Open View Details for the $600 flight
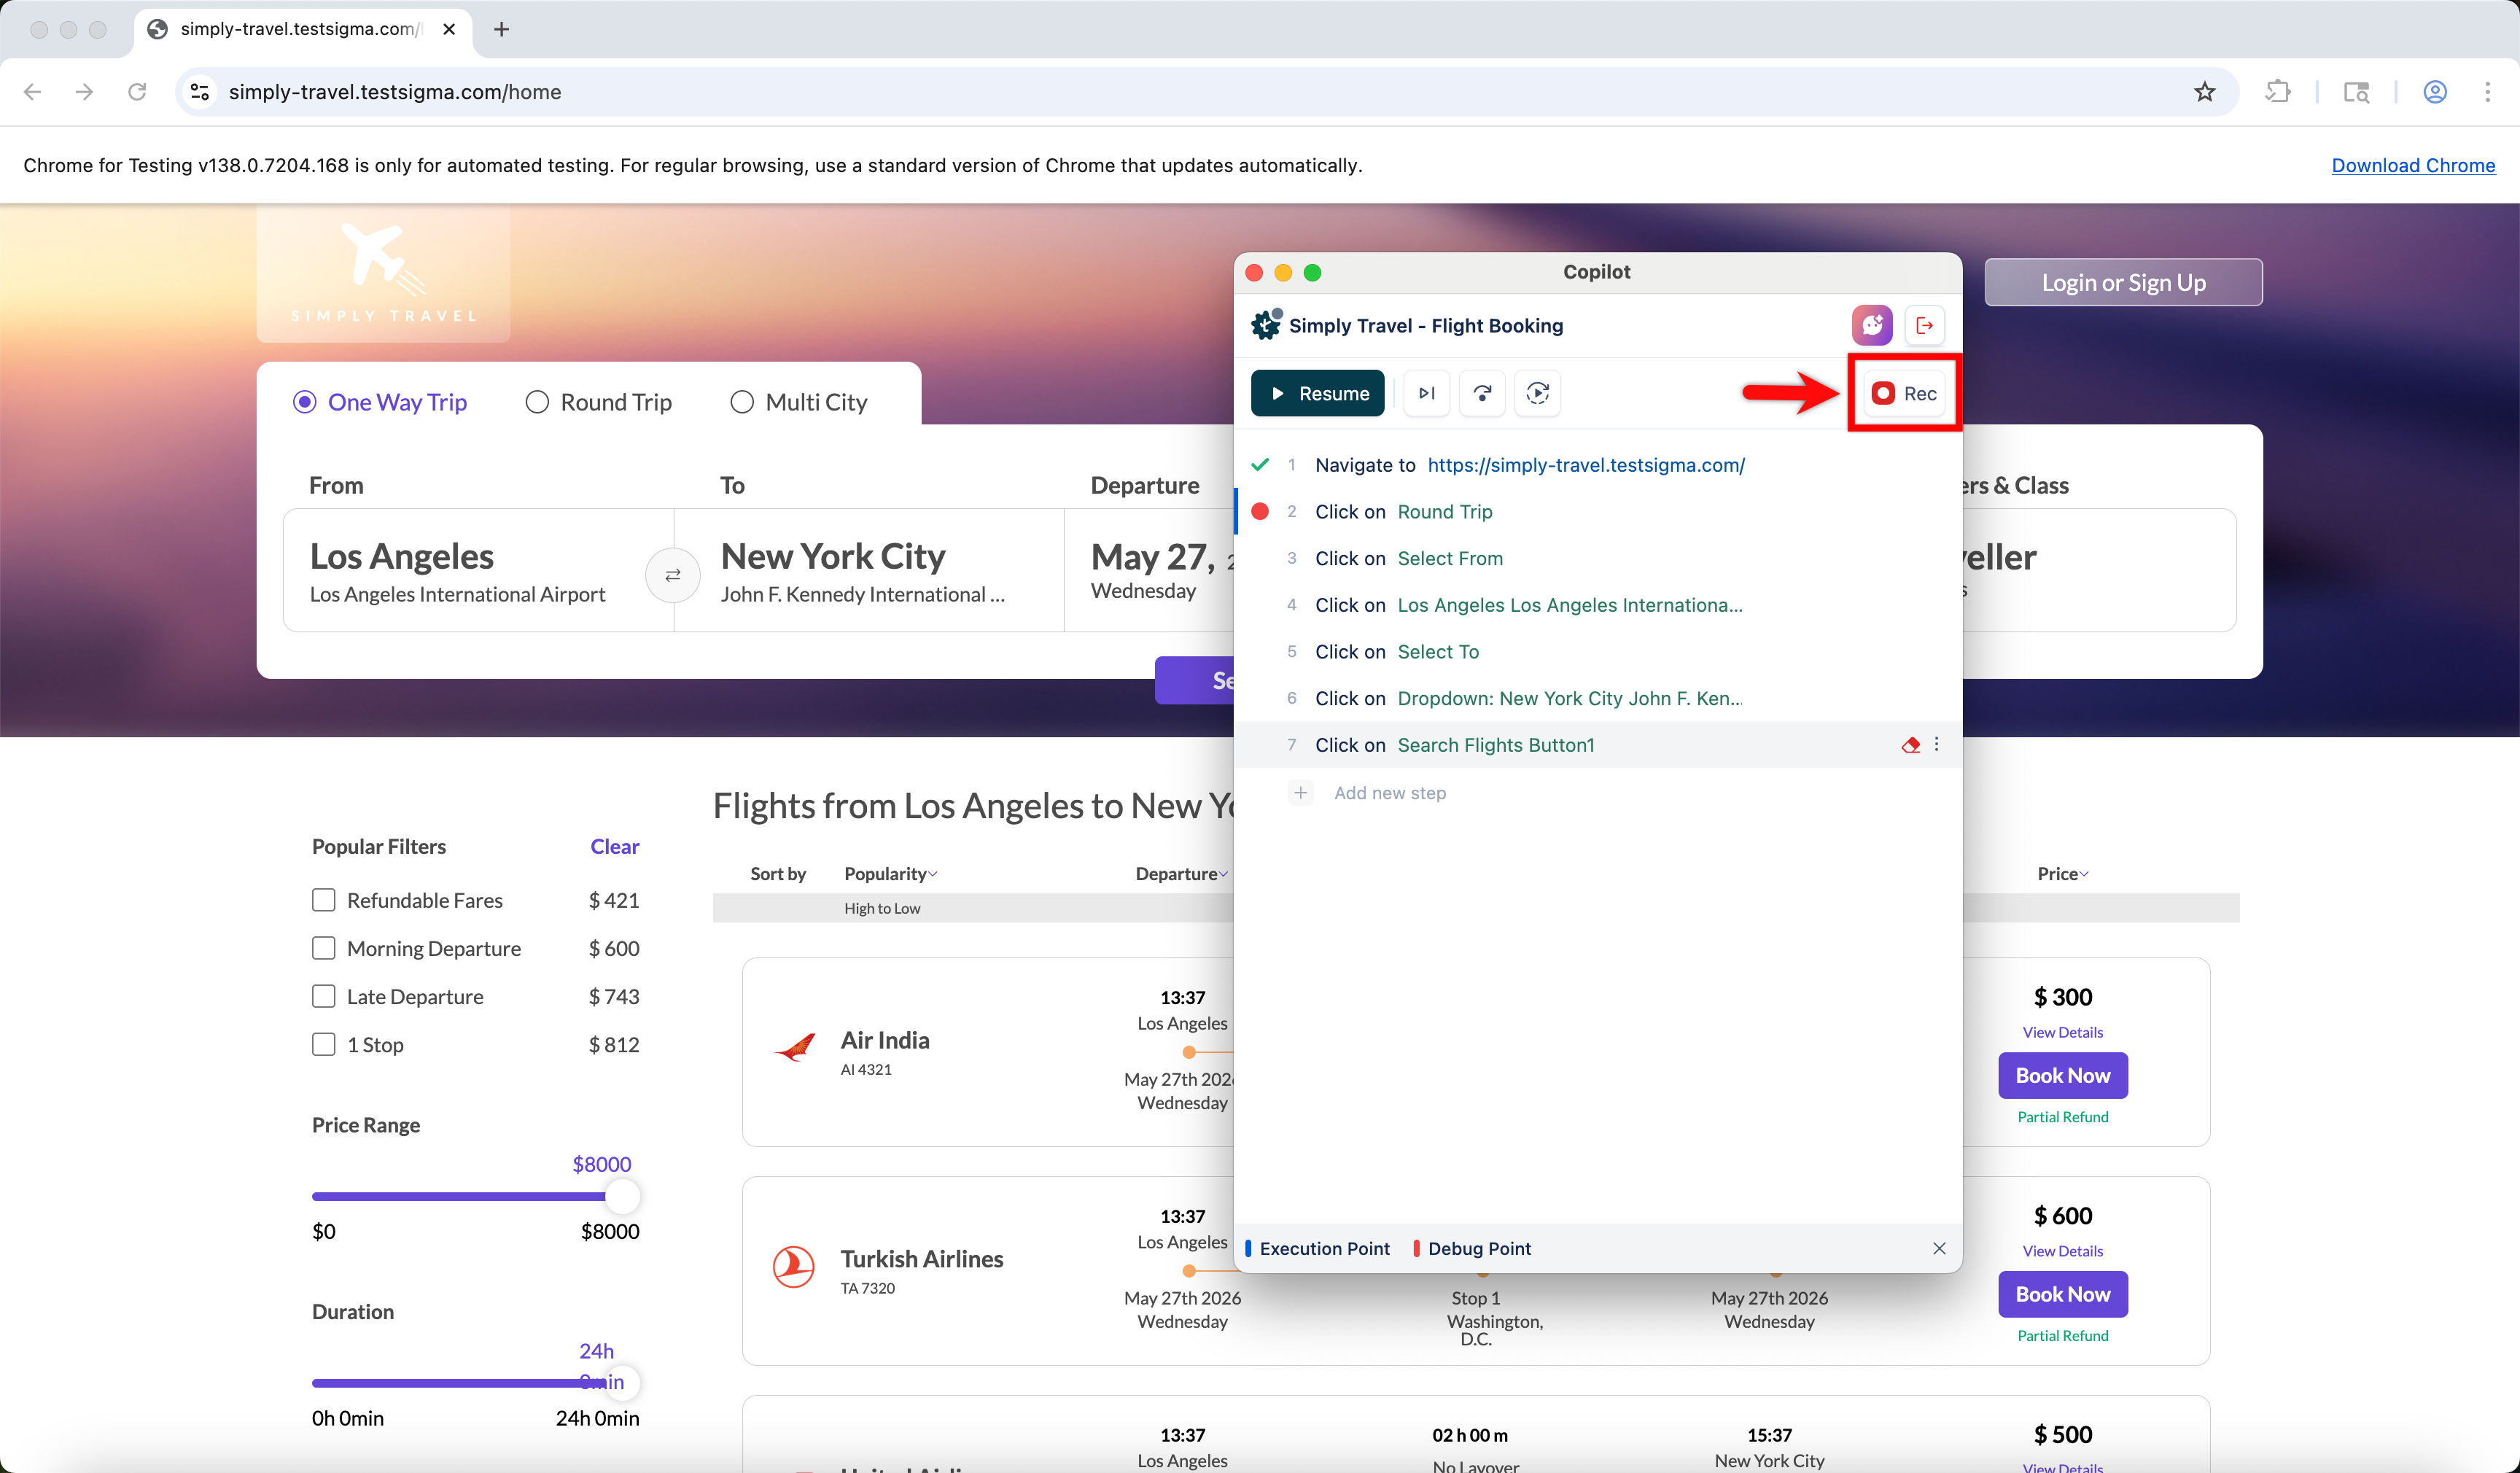This screenshot has width=2520, height=1473. (x=2063, y=1251)
